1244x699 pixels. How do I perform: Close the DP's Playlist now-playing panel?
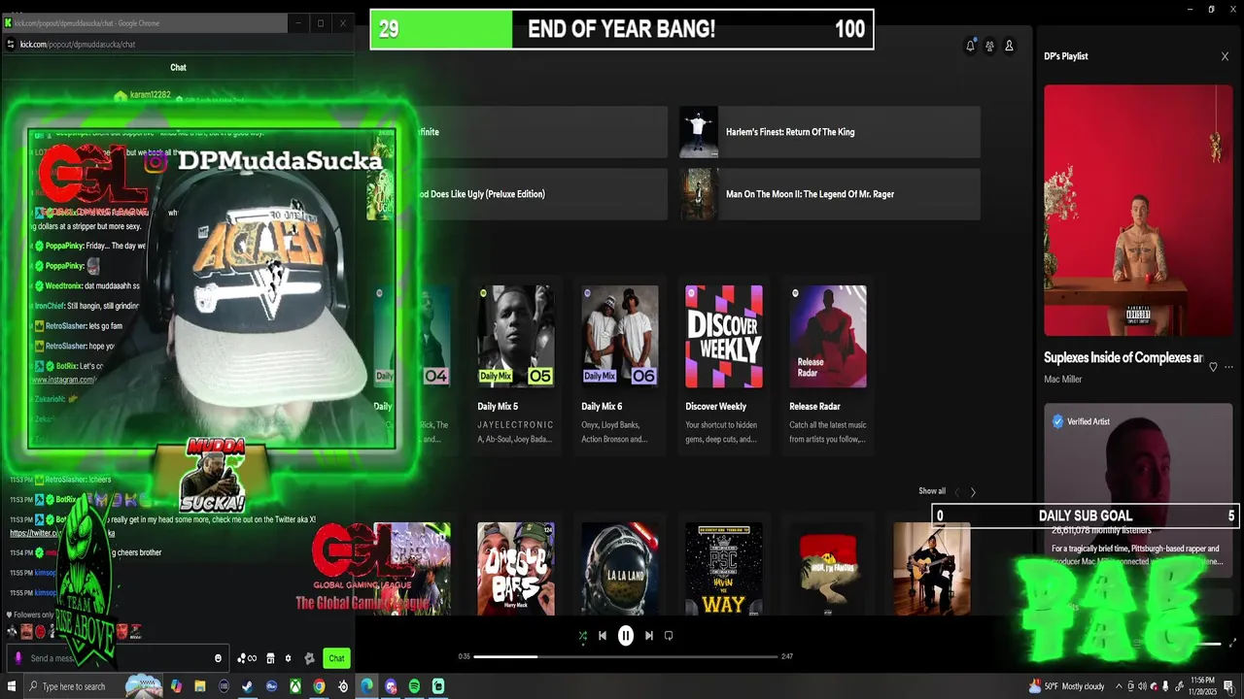pyautogui.click(x=1225, y=56)
